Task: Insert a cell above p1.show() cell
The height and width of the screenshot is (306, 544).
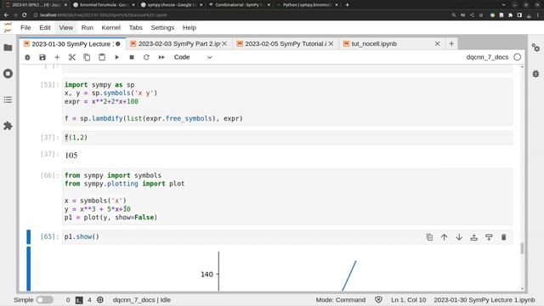Action: (x=474, y=237)
